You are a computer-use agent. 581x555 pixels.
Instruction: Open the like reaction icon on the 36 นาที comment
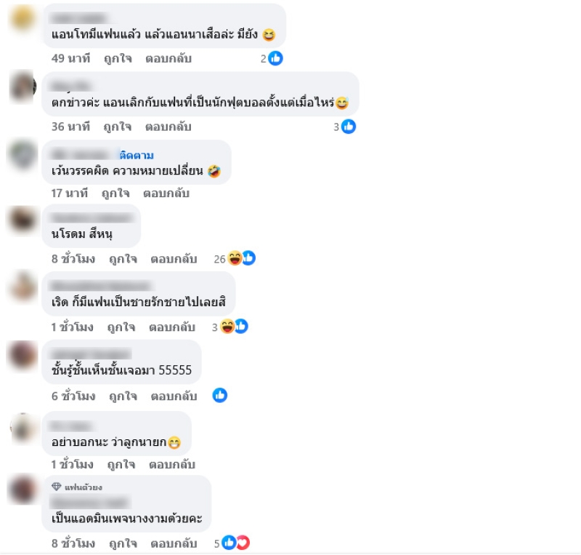tap(349, 127)
